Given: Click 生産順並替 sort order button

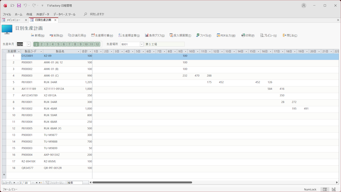Looking at the screenshot, I should (x=129, y=36).
